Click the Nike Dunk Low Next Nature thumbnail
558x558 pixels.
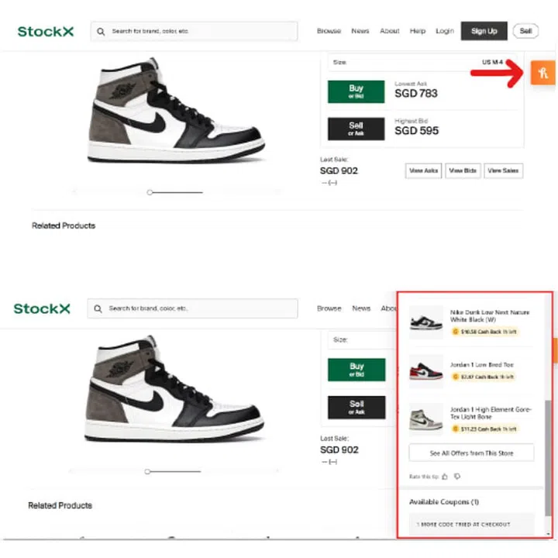click(x=425, y=322)
